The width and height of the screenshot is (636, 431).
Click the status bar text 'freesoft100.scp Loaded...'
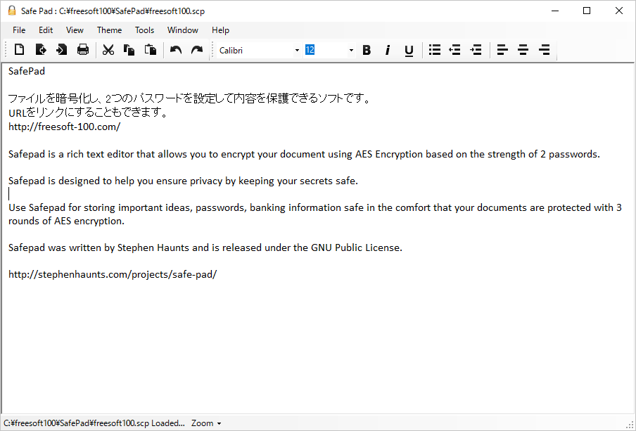click(94, 423)
